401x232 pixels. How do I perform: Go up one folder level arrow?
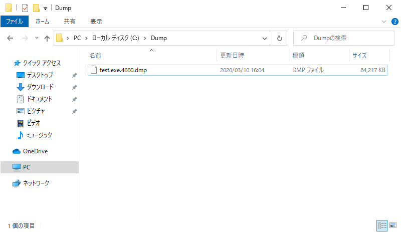coord(47,39)
